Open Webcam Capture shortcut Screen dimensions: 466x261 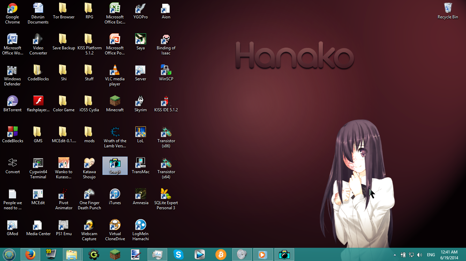[89, 230]
